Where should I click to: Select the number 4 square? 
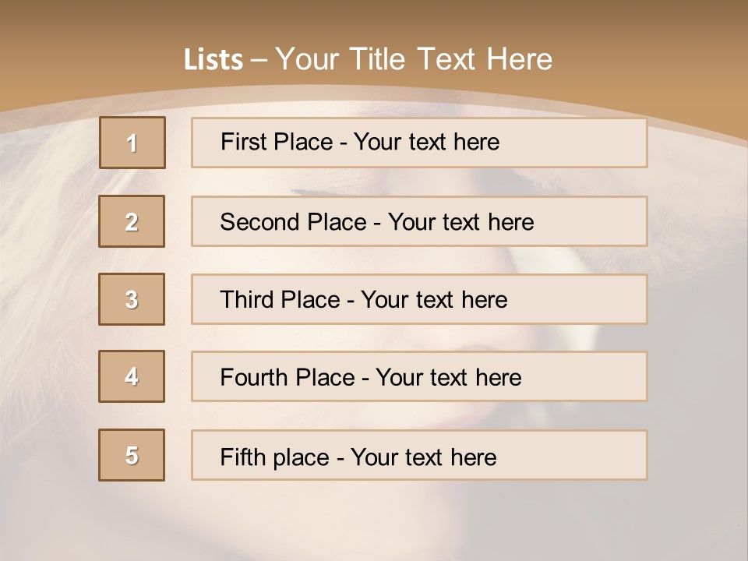[132, 376]
